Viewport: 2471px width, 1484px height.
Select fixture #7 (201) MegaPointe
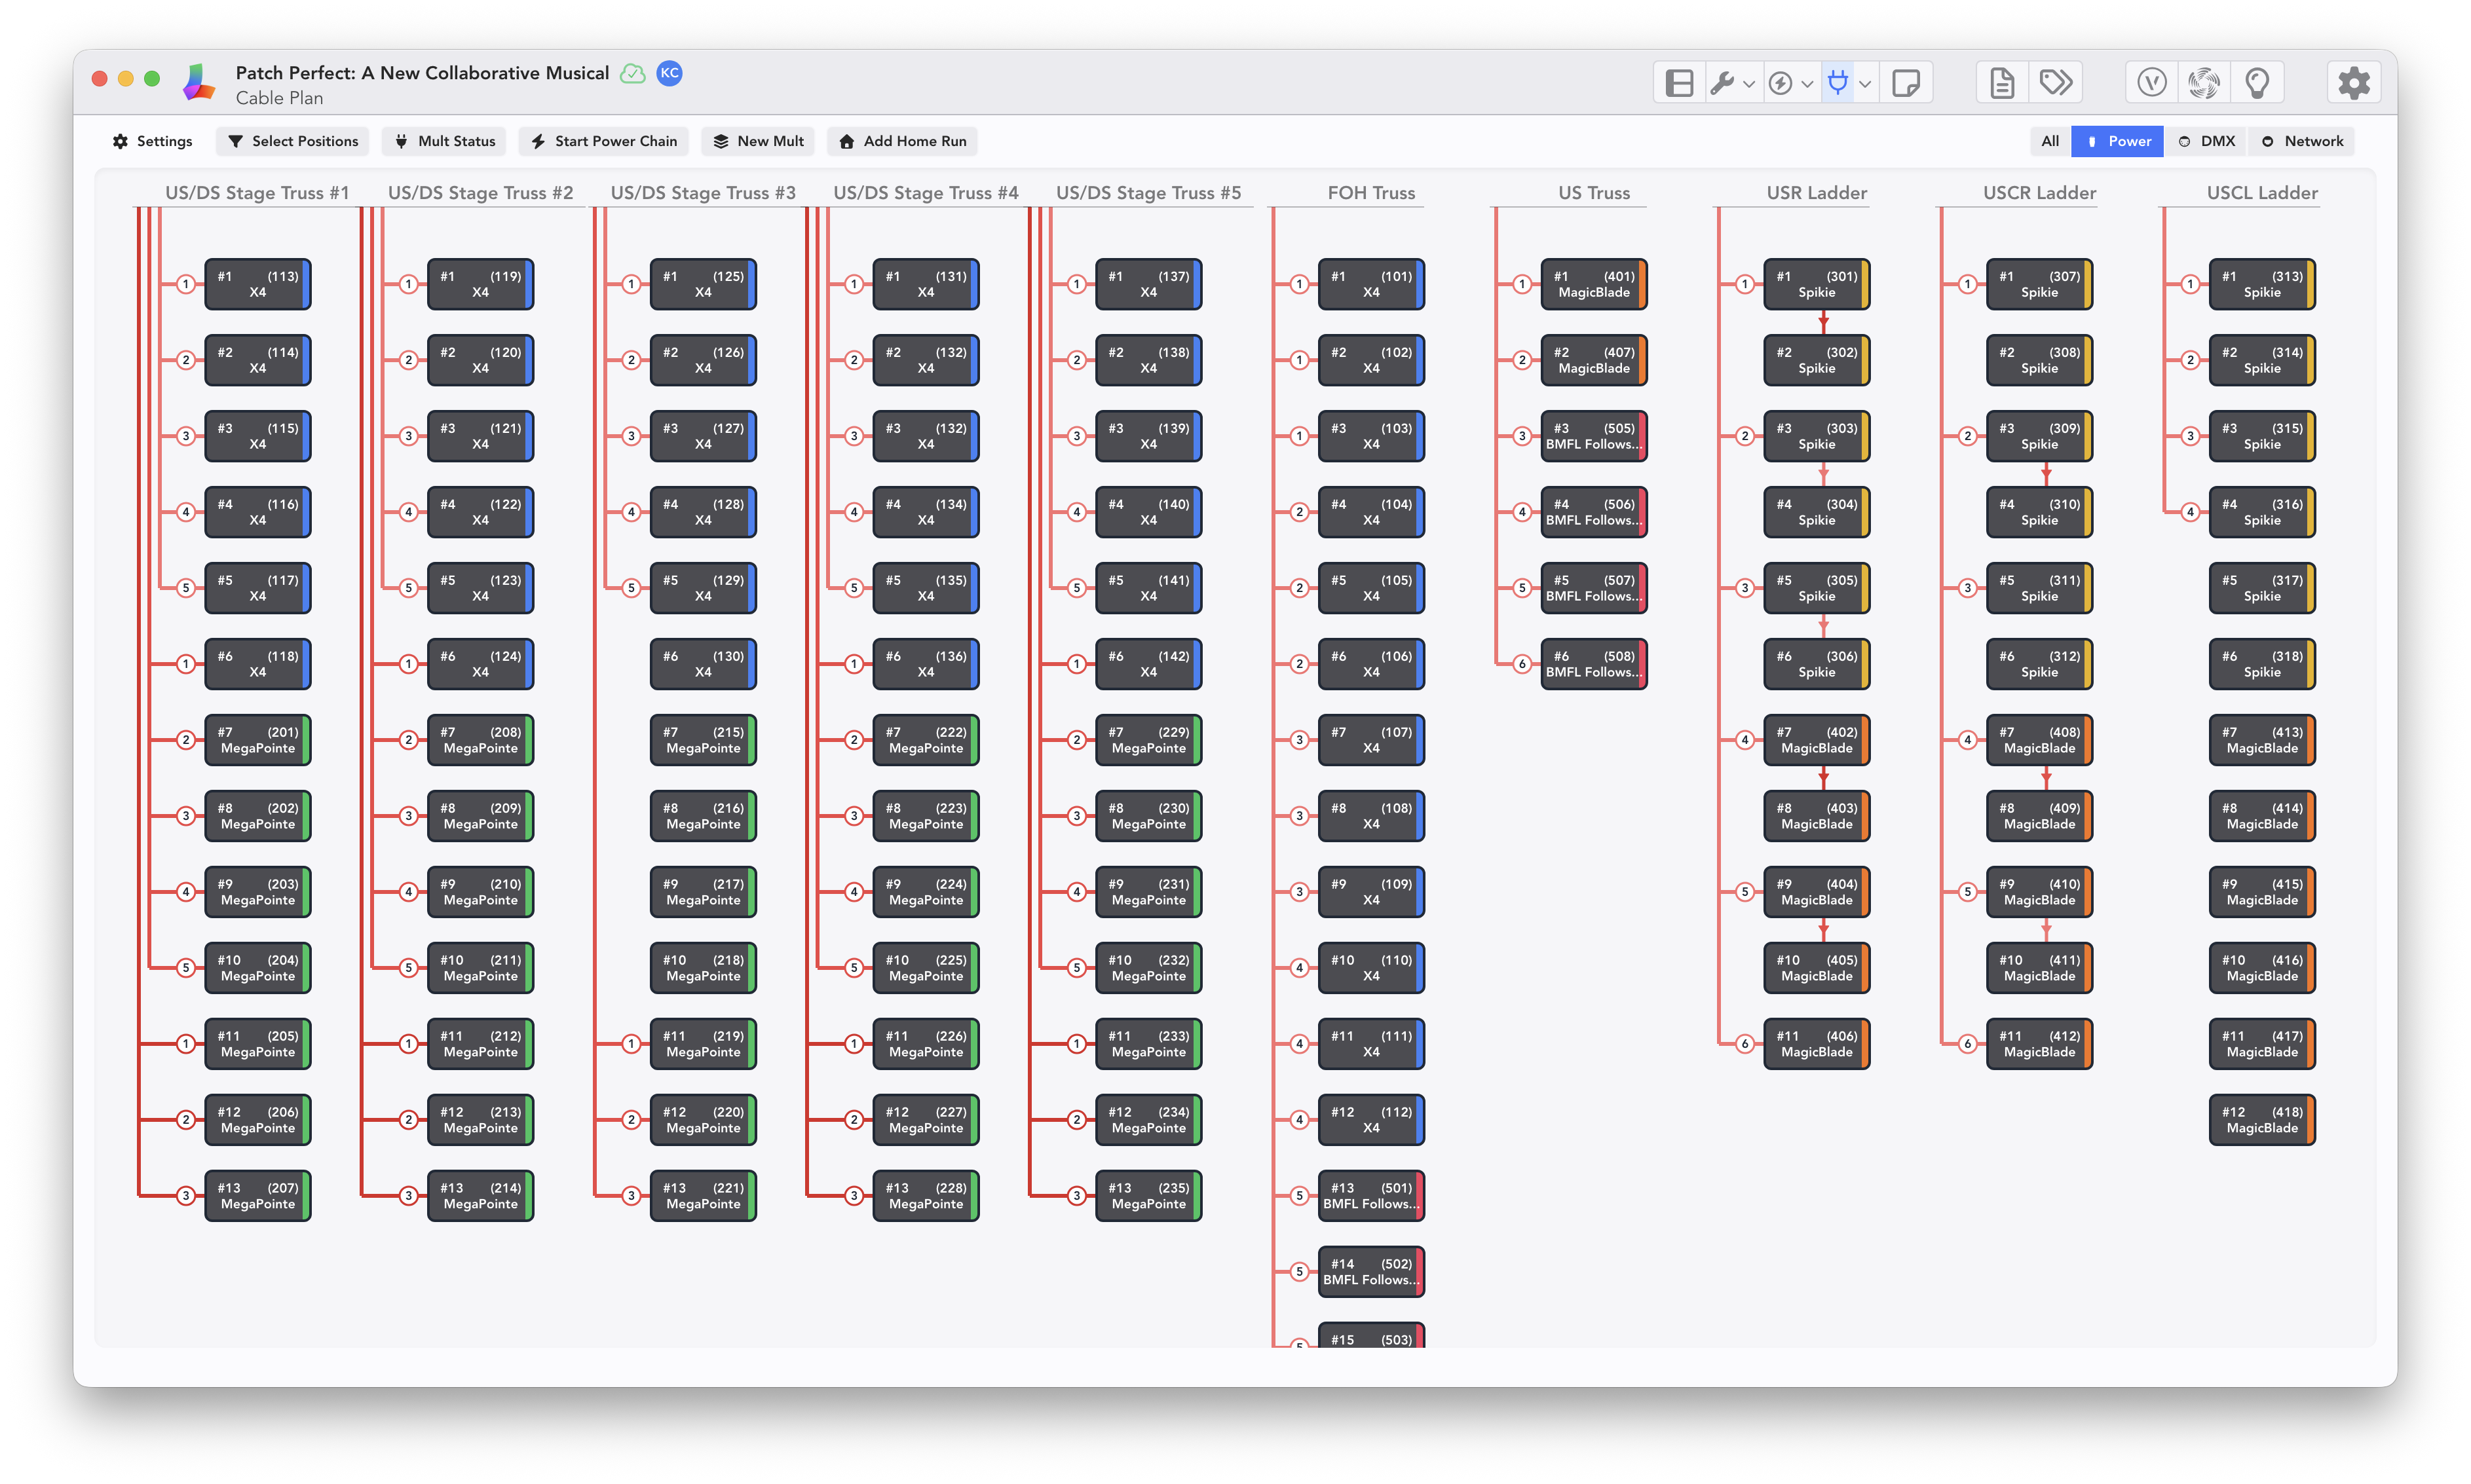258,740
